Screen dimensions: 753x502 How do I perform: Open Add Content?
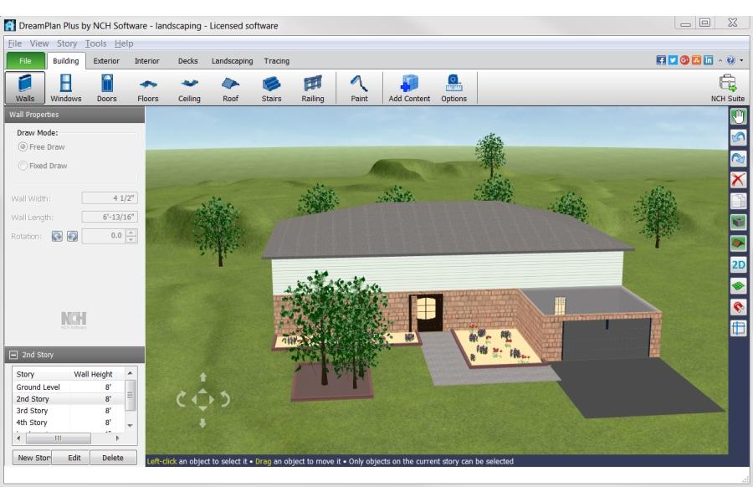click(409, 88)
